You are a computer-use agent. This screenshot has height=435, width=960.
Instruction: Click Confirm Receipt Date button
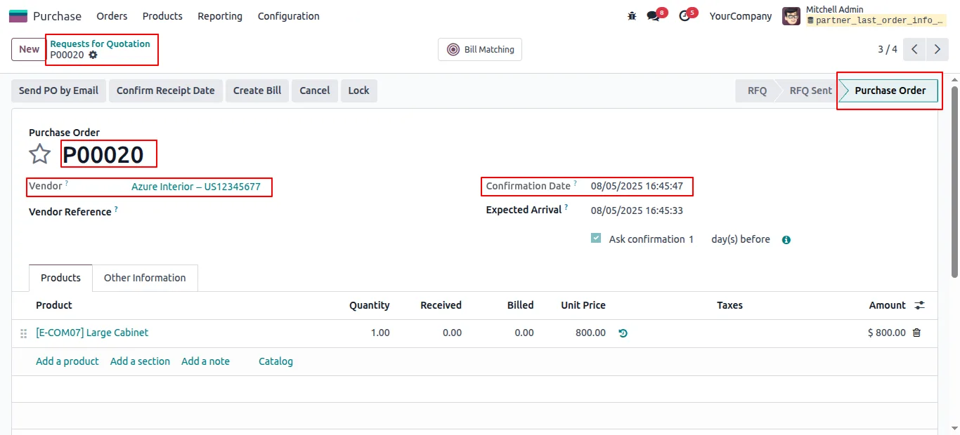point(166,91)
